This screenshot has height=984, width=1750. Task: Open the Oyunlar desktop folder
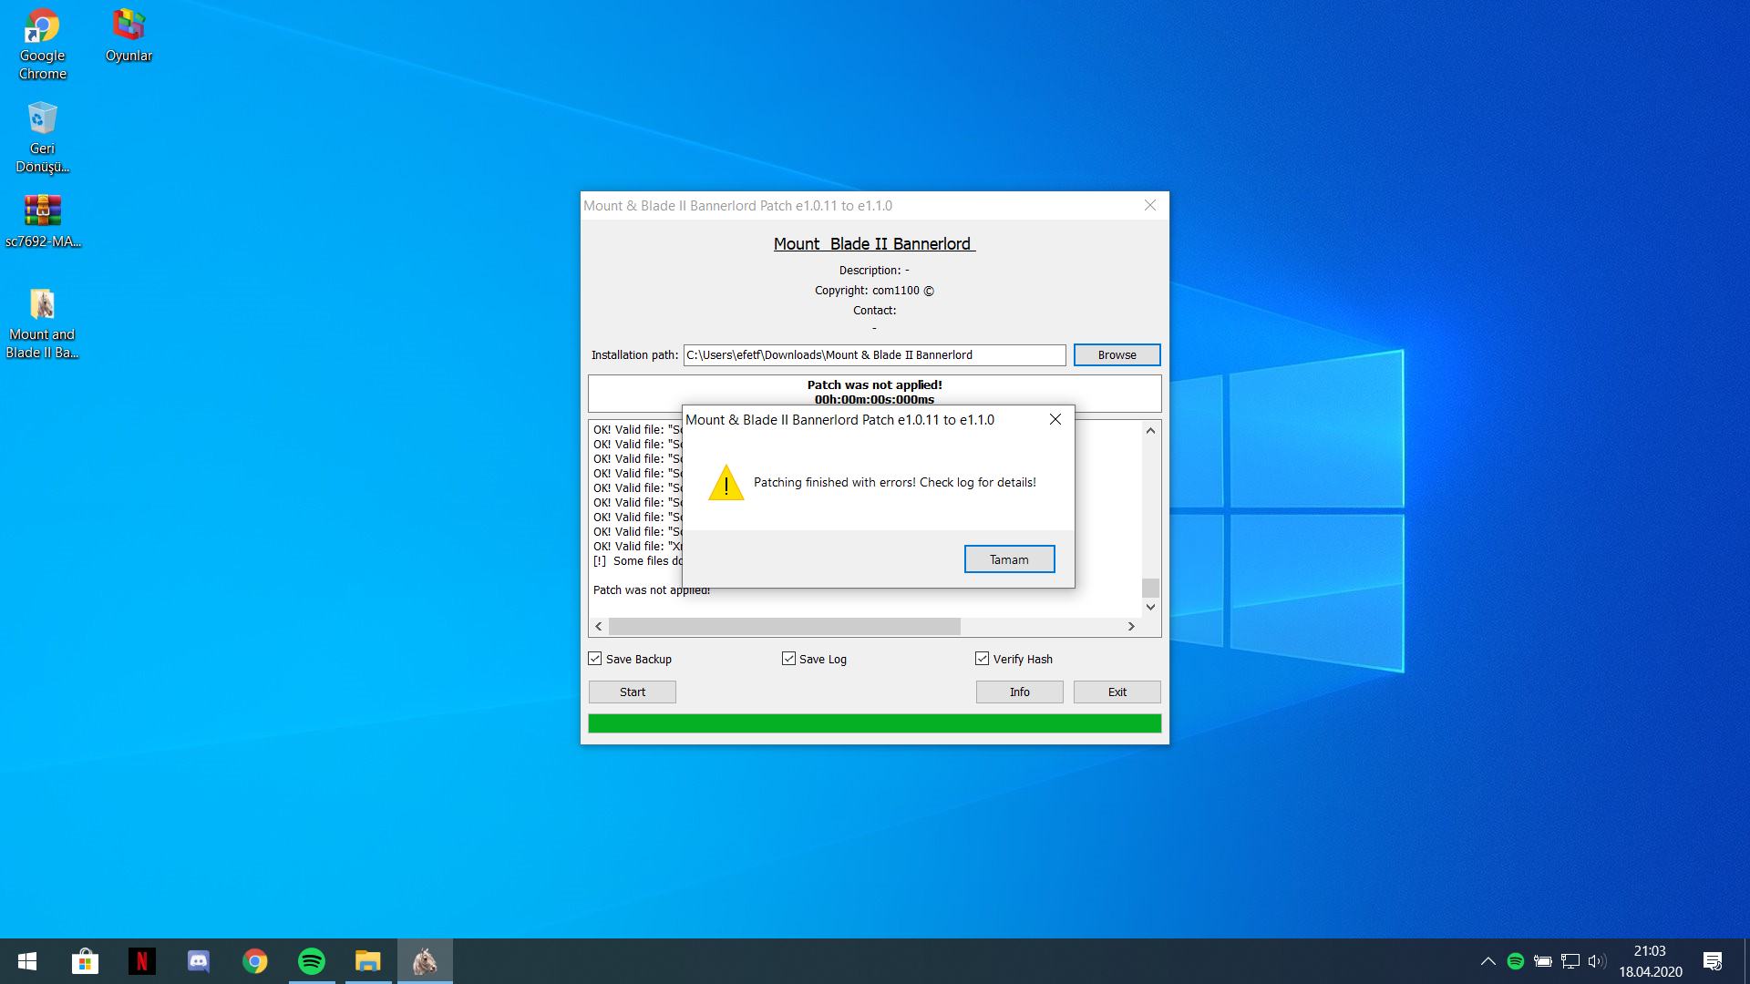pos(129,36)
